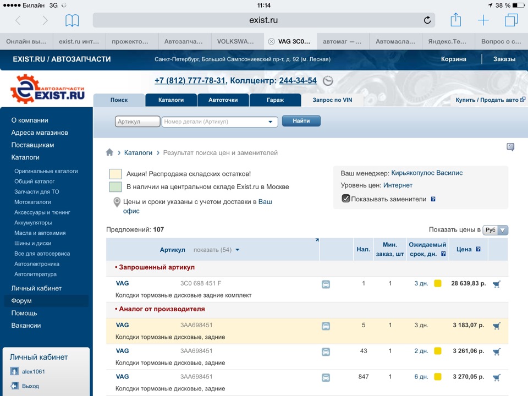Click the logout icon beside Выход
Image resolution: width=528 pixels, height=396 pixels.
pos(14,386)
